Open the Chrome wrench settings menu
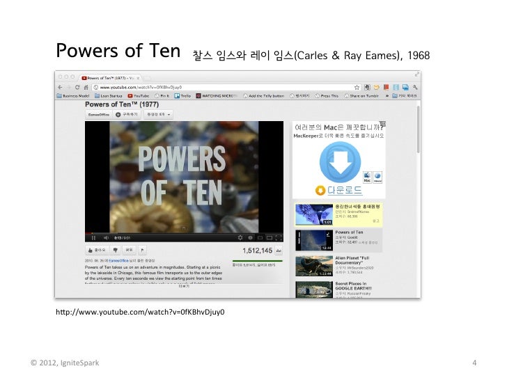This screenshot has width=507, height=380. (415, 87)
